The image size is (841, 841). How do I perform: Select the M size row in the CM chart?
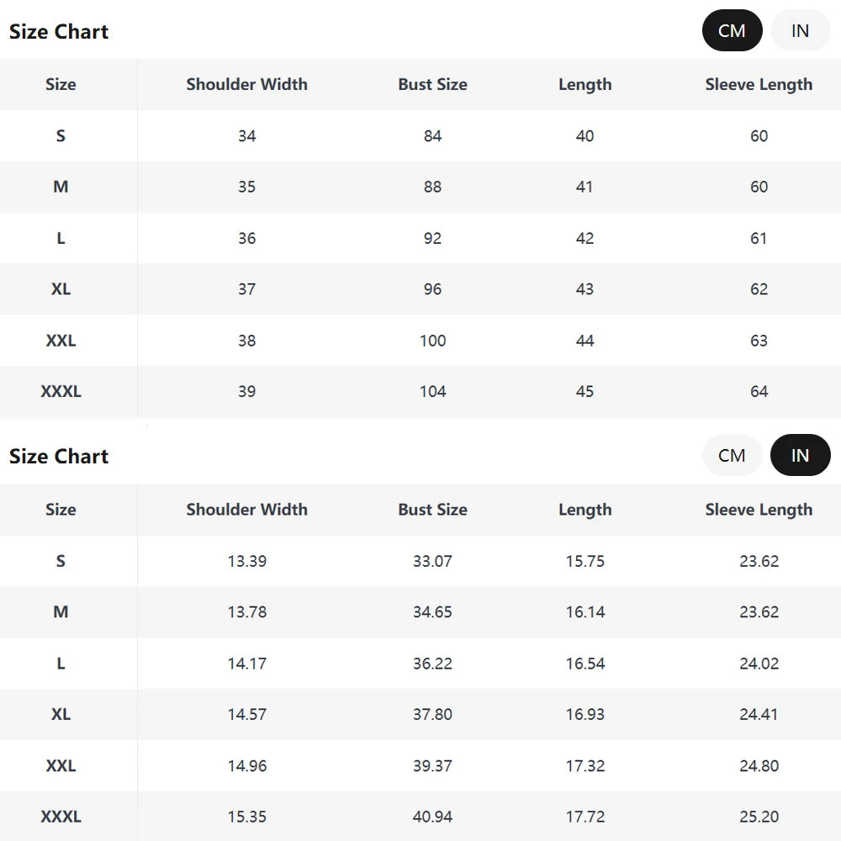(60, 187)
